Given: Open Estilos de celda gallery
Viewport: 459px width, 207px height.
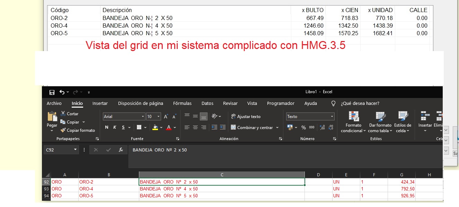Looking at the screenshot, I should coord(403,122).
